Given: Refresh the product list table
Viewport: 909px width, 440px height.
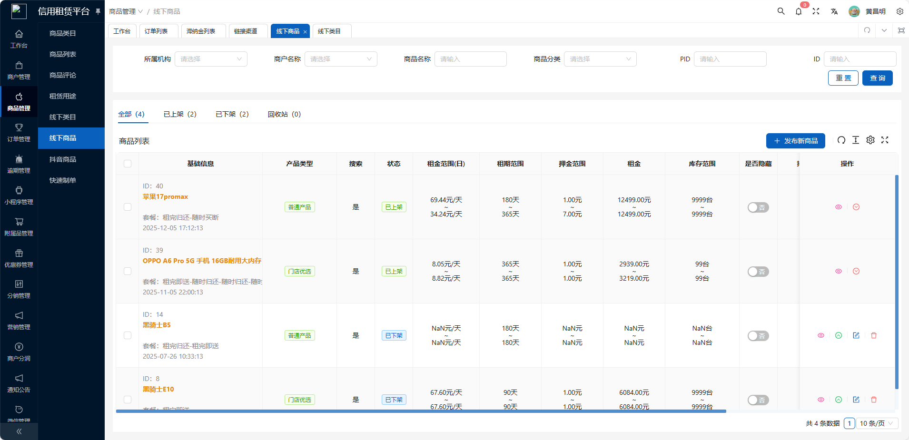Looking at the screenshot, I should click(x=841, y=140).
